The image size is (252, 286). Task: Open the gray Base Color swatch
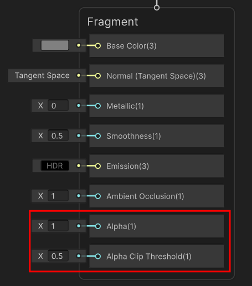(55, 45)
